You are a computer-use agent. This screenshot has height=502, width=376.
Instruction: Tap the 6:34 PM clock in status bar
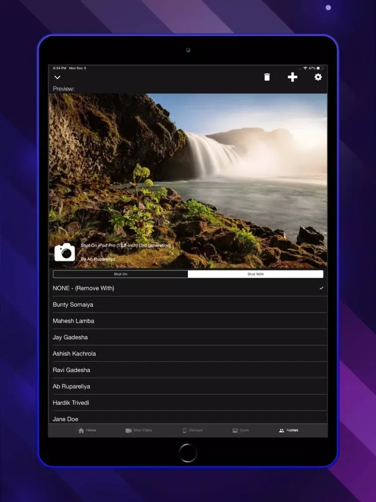[60, 68]
